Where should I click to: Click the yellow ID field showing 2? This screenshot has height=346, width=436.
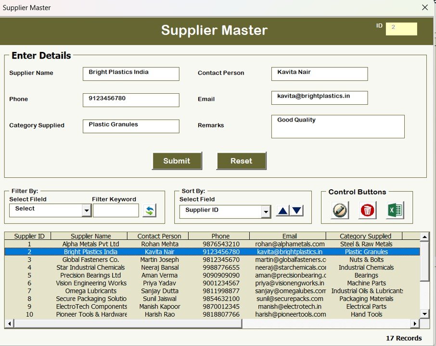pos(401,29)
